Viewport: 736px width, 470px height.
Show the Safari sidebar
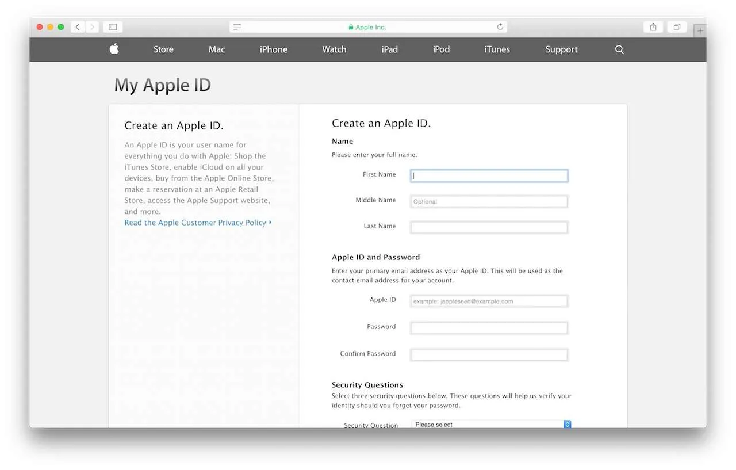coord(113,27)
